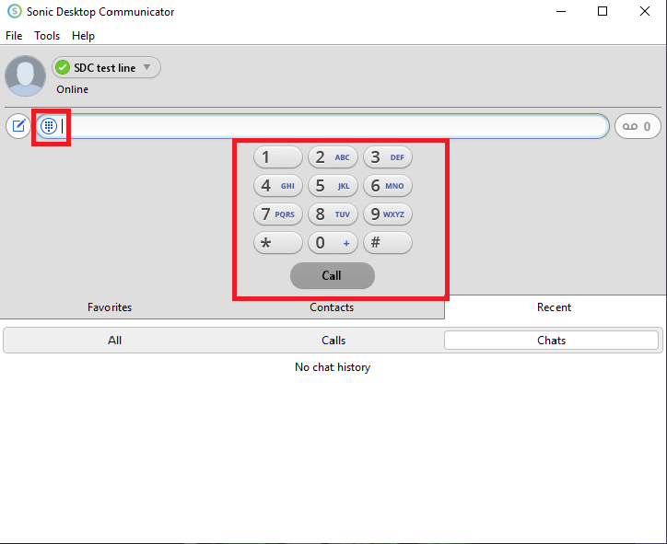This screenshot has width=667, height=544.
Task: Switch to the Contacts tab
Action: (x=332, y=307)
